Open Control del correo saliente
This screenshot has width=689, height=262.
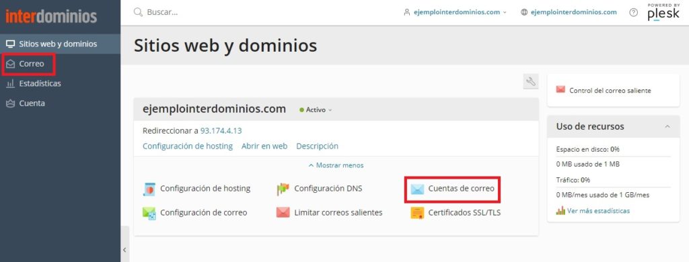click(x=610, y=91)
